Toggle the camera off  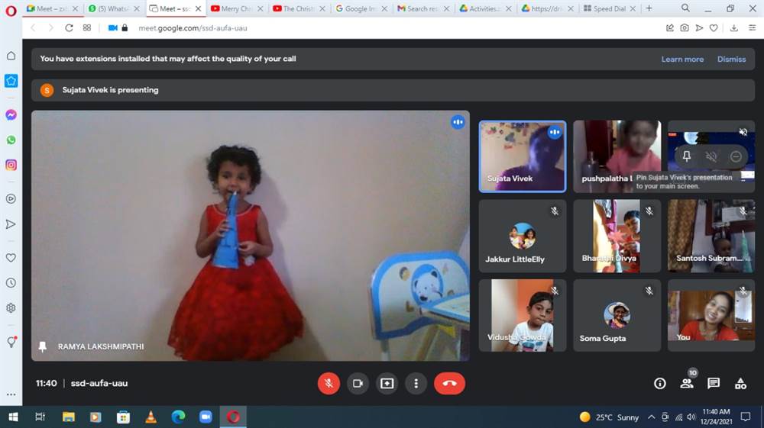pos(358,383)
